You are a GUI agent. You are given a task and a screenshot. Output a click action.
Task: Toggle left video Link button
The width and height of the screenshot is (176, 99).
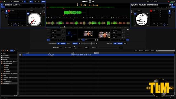pyautogui.click(x=48, y=40)
